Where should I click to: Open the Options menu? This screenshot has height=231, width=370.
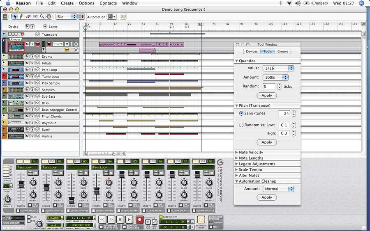(x=86, y=3)
